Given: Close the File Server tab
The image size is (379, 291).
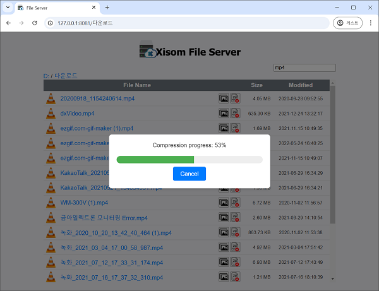Looking at the screenshot, I should tap(93, 8).
